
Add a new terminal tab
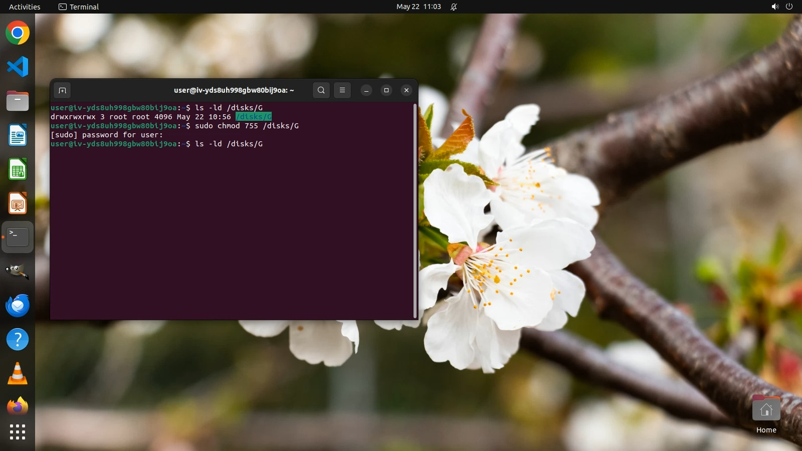tap(62, 90)
